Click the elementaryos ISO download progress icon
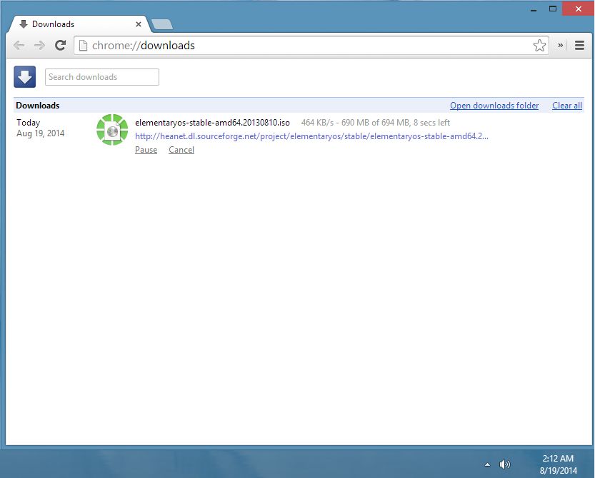 [x=112, y=130]
